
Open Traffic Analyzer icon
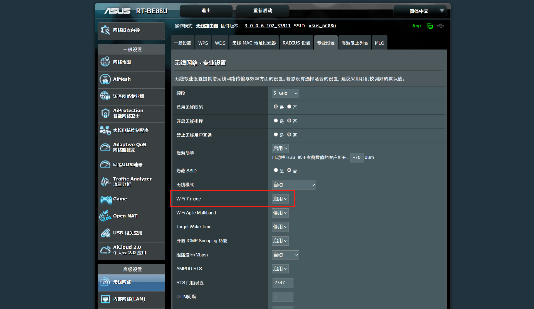[x=105, y=182]
